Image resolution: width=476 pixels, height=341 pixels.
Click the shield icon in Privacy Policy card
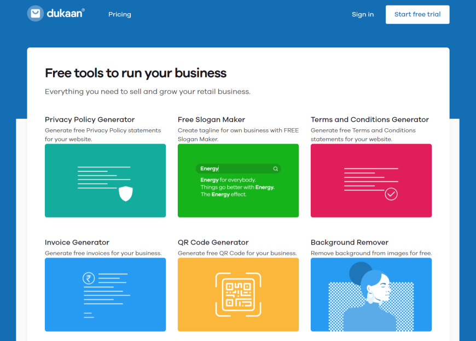pyautogui.click(x=126, y=193)
